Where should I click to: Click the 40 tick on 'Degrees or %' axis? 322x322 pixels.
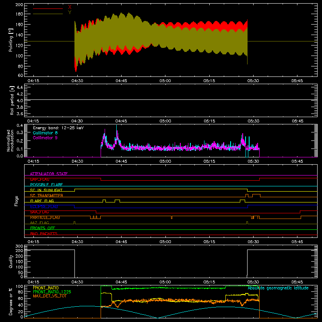pyautogui.click(x=21, y=305)
